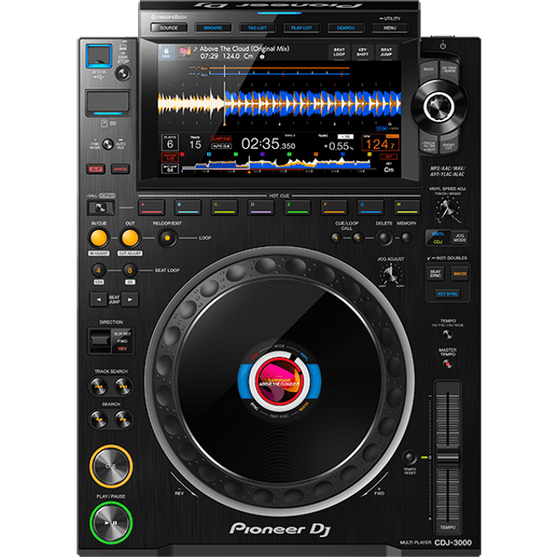Click the TEMPO range button
The width and height of the screenshot is (557, 557).
(447, 334)
